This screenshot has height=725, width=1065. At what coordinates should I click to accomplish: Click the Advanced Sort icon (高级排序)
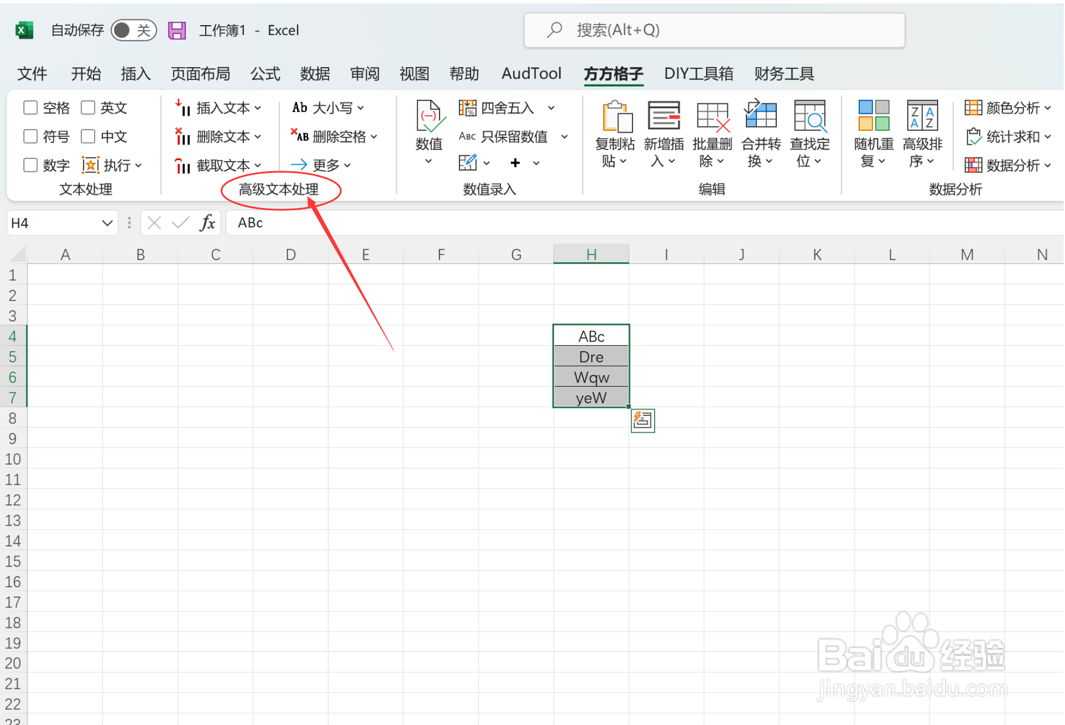(922, 116)
